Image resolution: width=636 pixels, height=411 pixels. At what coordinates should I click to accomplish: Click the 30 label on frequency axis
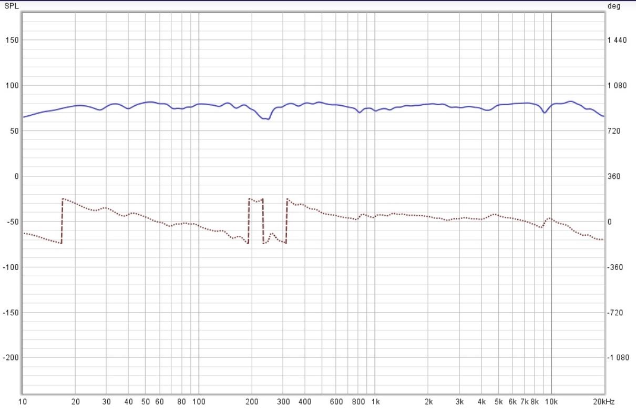click(x=107, y=402)
